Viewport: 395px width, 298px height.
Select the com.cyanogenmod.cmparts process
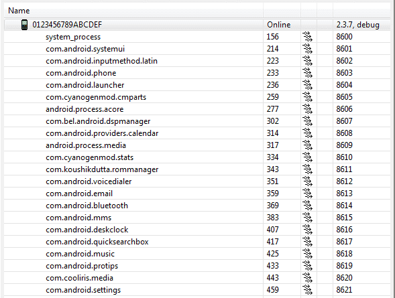(96, 97)
